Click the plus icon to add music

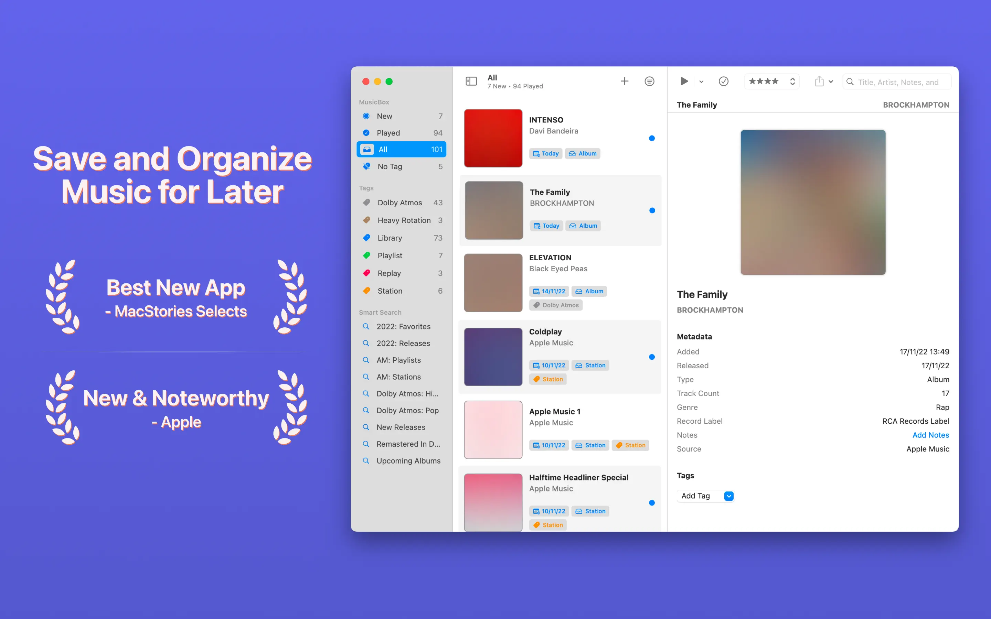624,82
